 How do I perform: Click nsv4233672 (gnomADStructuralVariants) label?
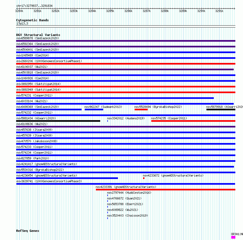[173, 175]
